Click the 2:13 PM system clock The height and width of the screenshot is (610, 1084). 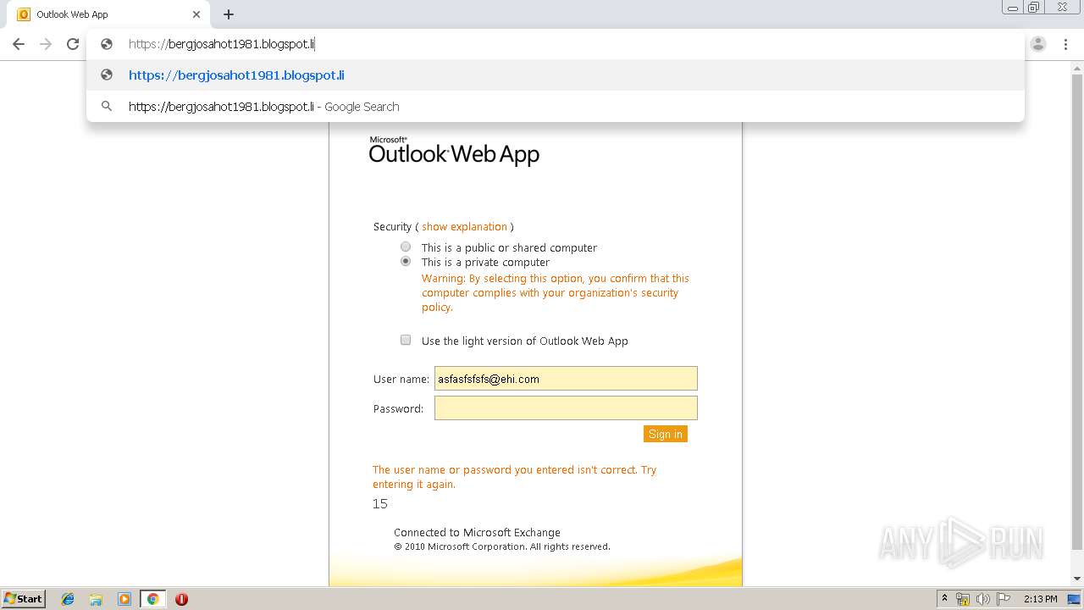click(x=1040, y=599)
